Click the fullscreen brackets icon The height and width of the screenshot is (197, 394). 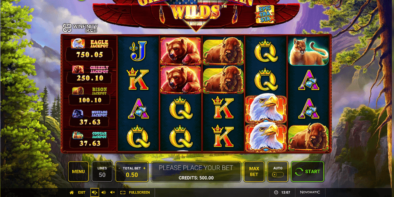point(123,193)
